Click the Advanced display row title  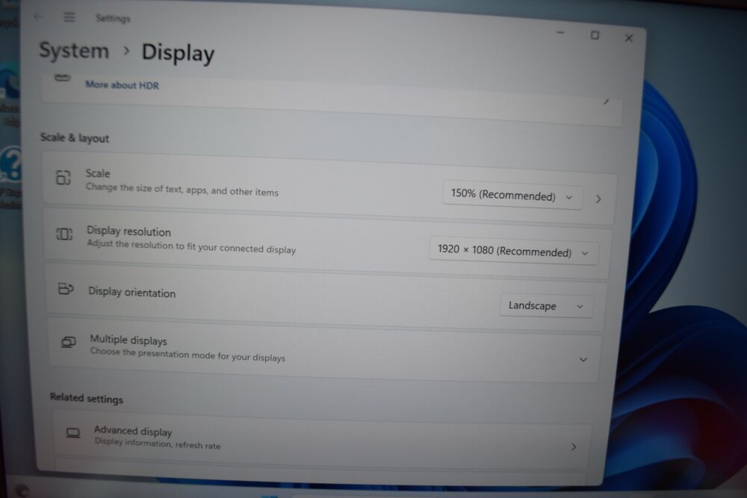coord(133,431)
